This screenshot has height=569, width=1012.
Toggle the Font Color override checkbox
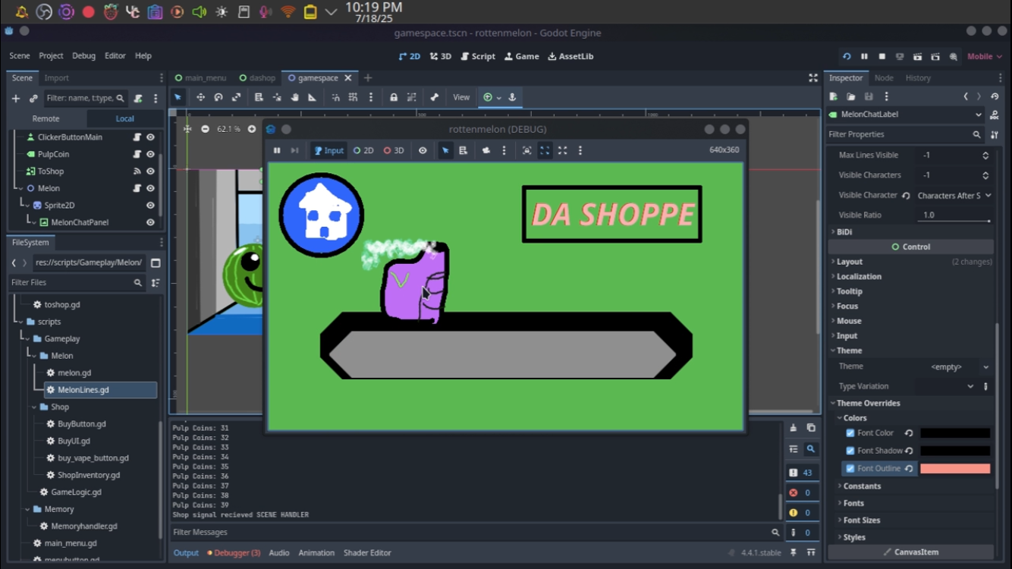pos(850,433)
